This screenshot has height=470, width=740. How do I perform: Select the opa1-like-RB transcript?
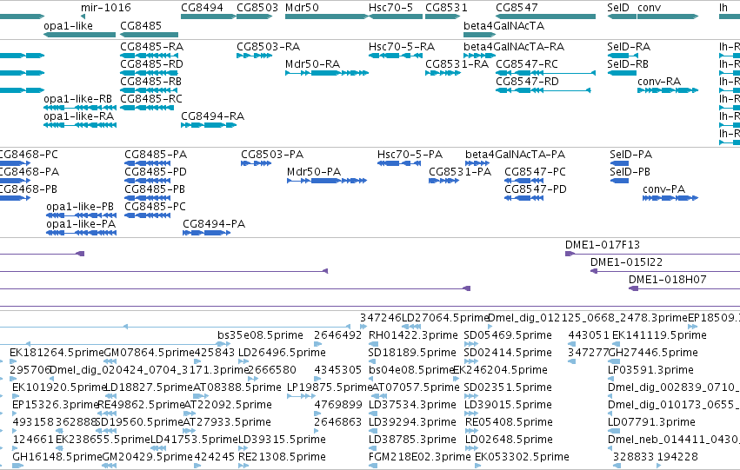pyautogui.click(x=80, y=108)
